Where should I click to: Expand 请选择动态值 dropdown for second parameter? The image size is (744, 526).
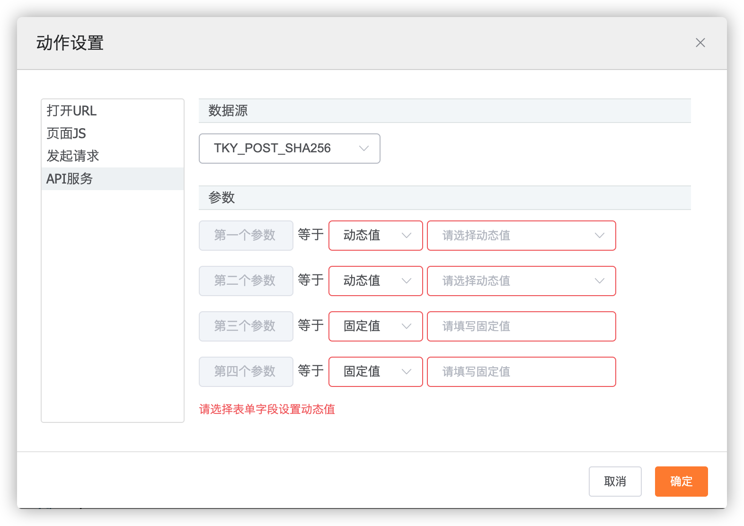[521, 281]
